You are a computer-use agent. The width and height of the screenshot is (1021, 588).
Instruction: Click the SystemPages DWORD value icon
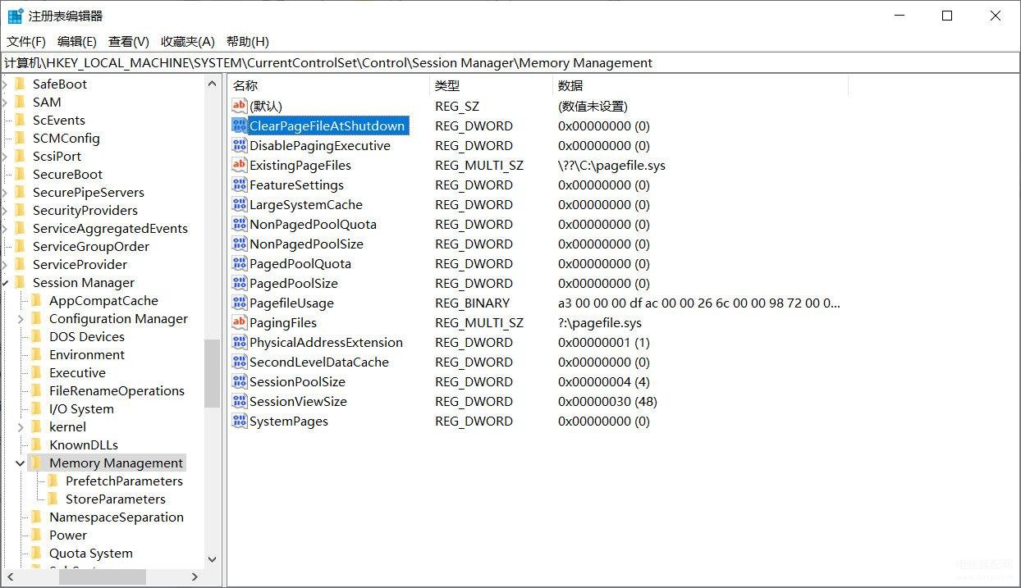pyautogui.click(x=239, y=421)
